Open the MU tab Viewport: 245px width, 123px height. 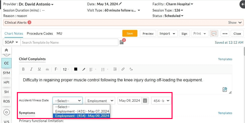point(59,33)
